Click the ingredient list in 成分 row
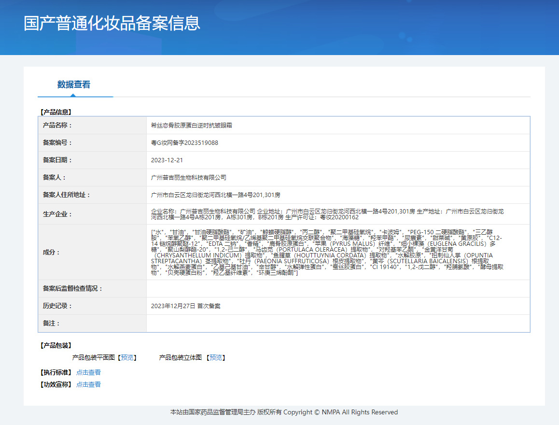Viewport: 559px width, 425px height. (327, 252)
